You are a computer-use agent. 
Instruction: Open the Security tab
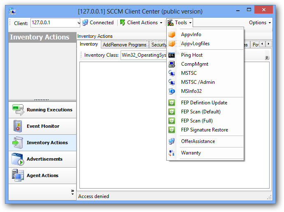(158, 45)
